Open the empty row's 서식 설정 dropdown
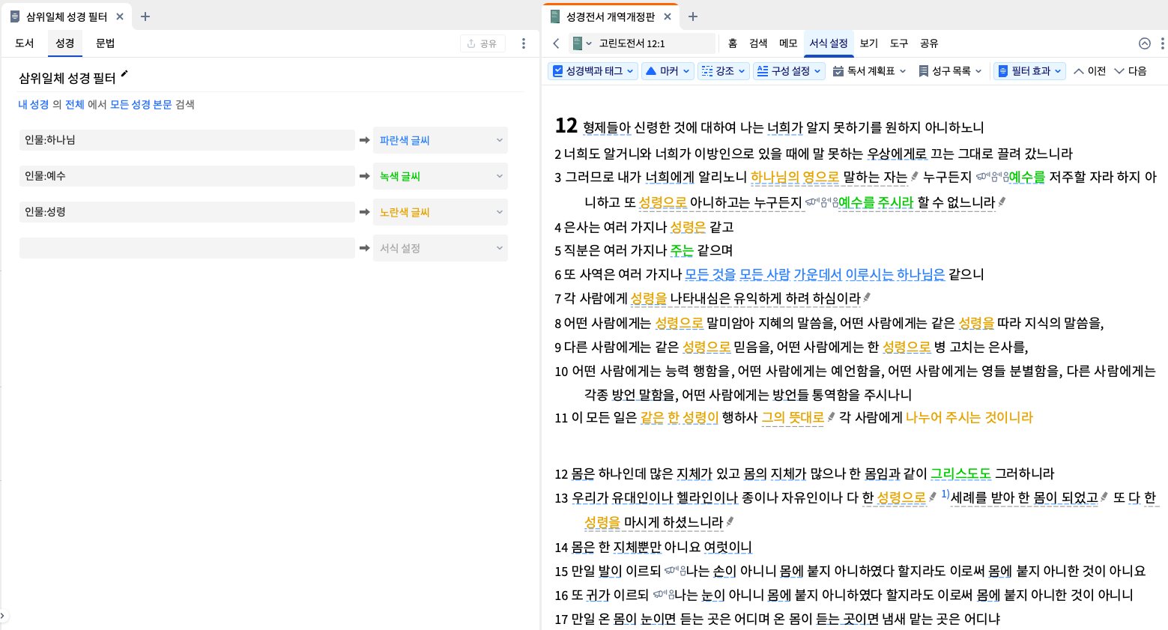This screenshot has height=630, width=1168. coord(441,248)
